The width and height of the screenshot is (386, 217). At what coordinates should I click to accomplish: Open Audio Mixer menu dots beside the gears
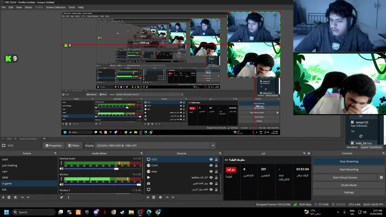tap(68, 197)
